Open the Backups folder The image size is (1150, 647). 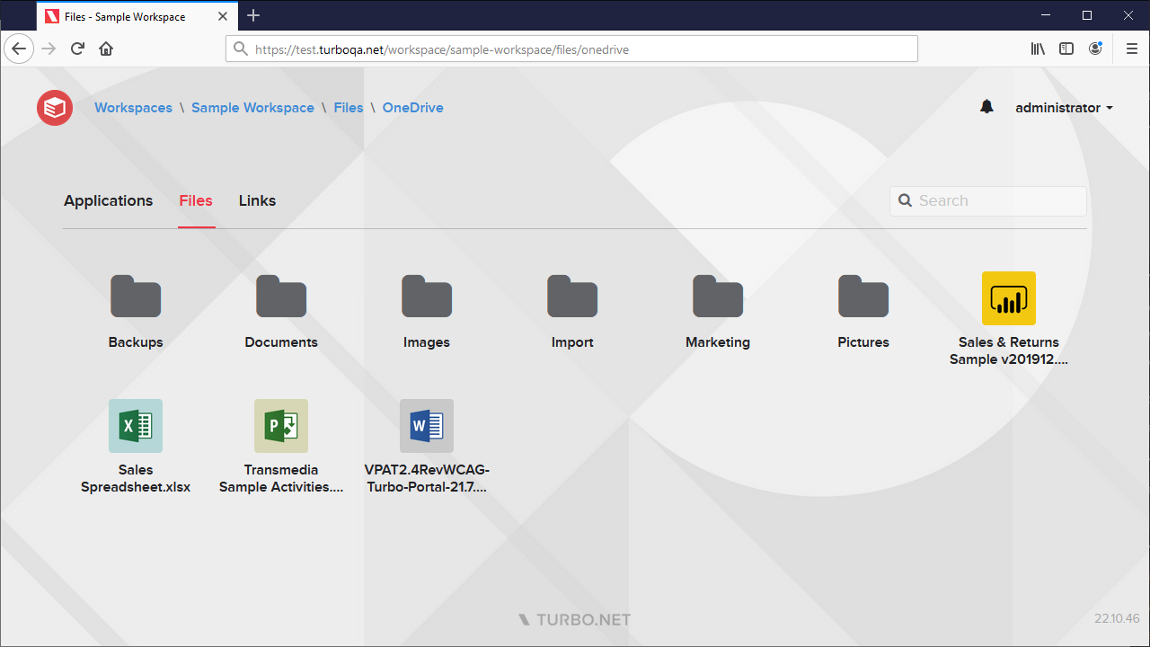click(x=136, y=296)
